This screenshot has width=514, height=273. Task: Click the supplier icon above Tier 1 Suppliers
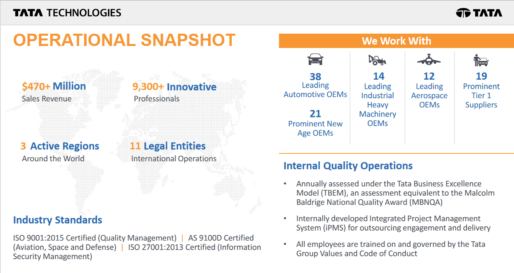tap(481, 61)
